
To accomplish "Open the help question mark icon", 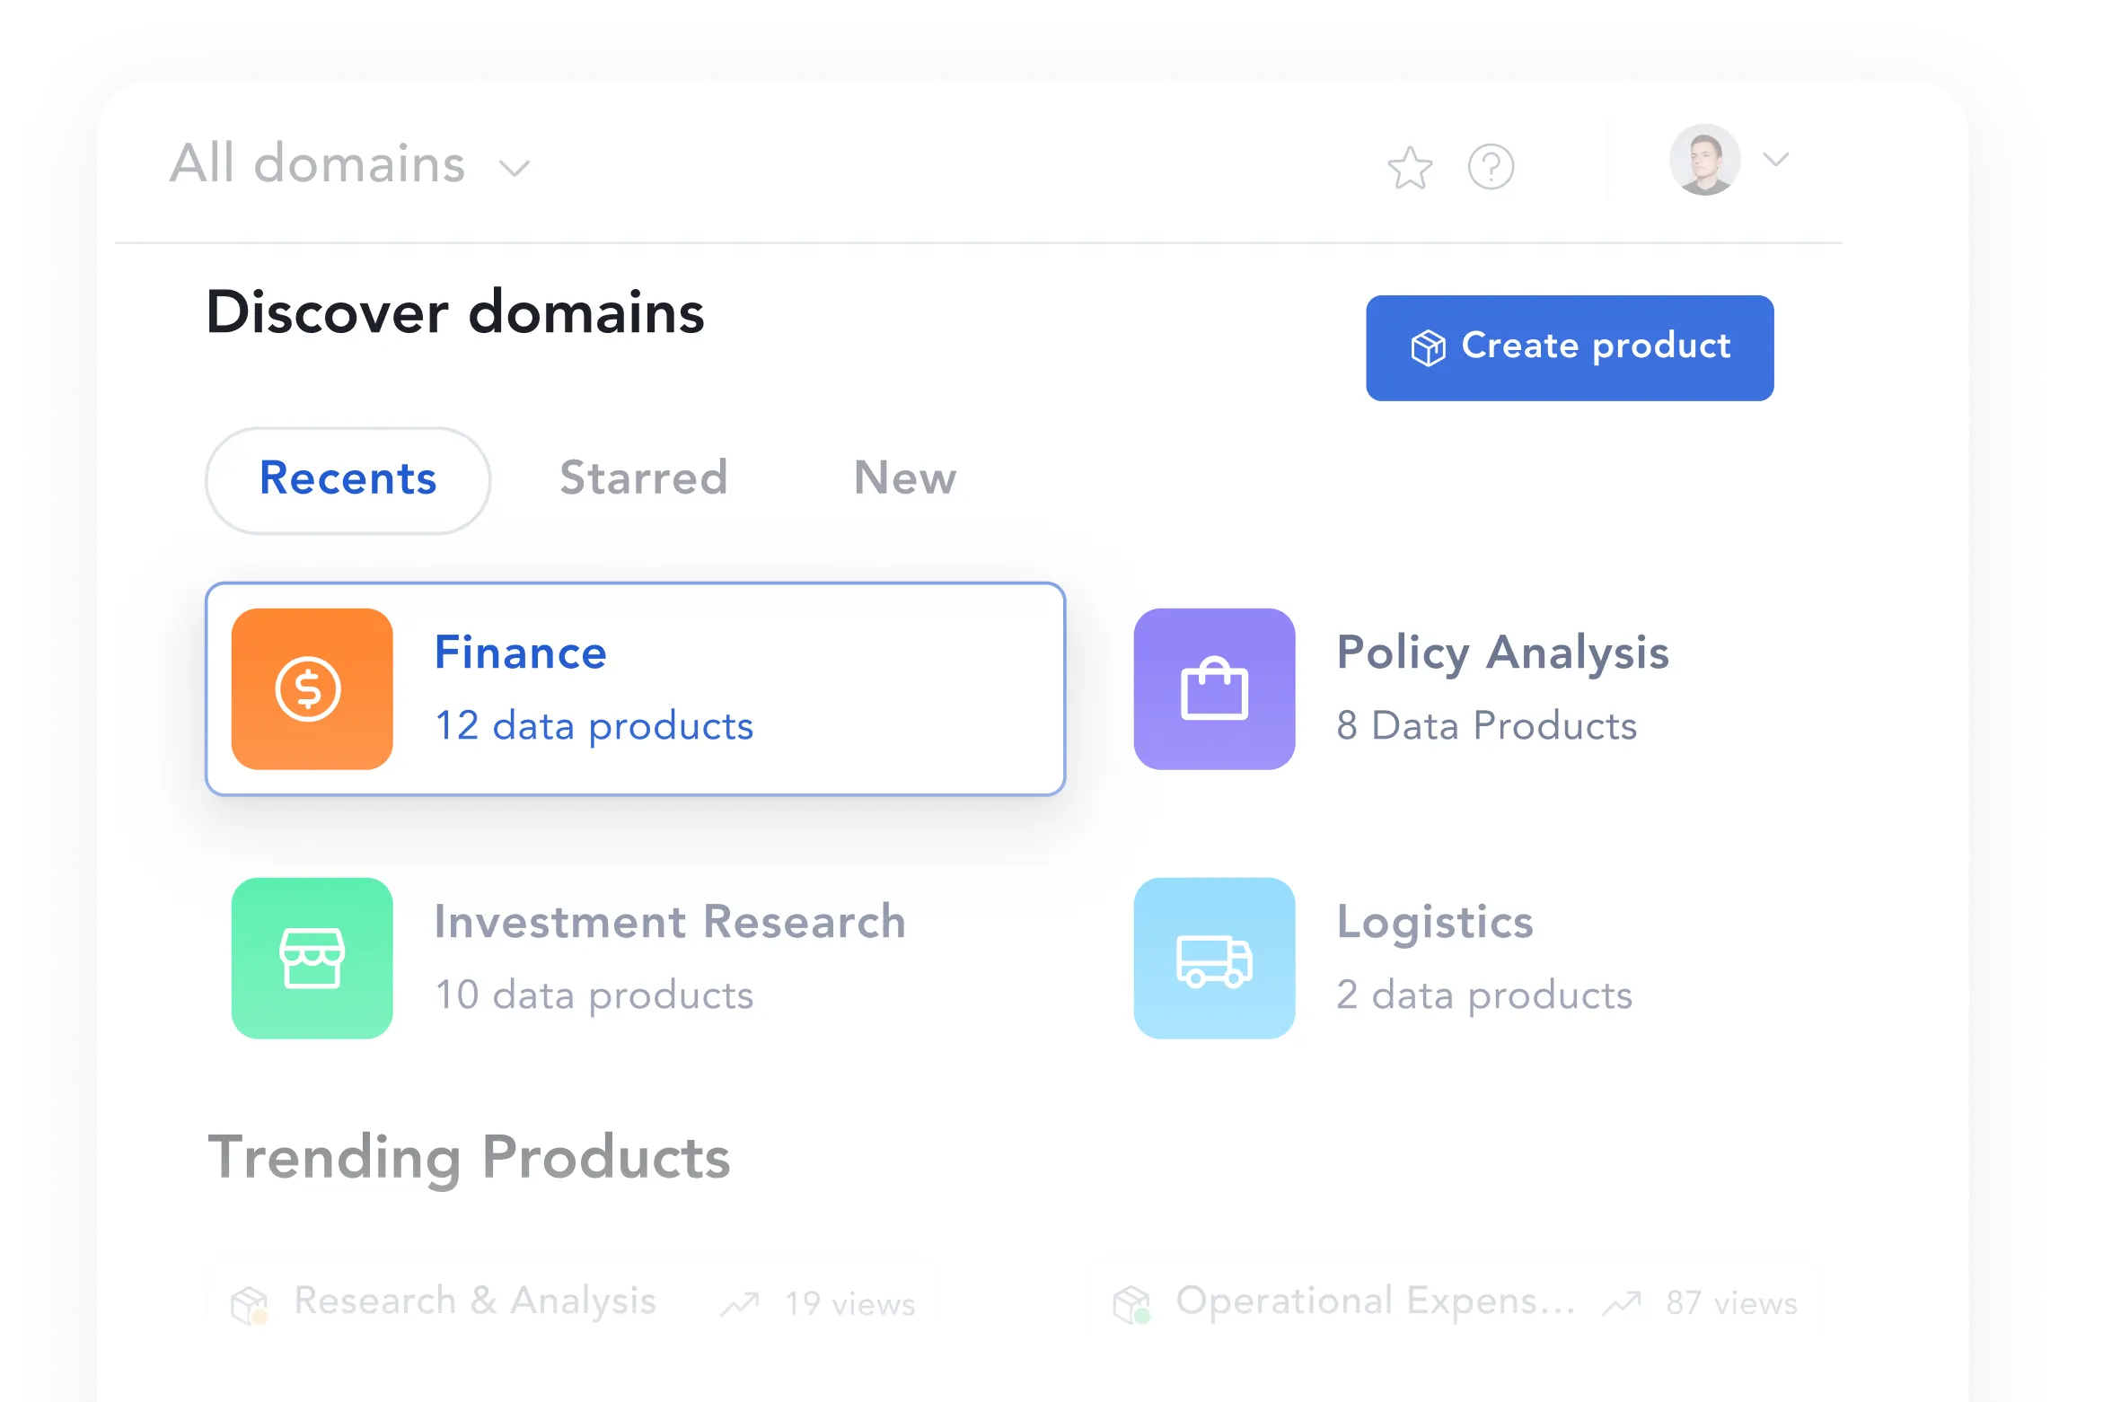I will coord(1491,167).
